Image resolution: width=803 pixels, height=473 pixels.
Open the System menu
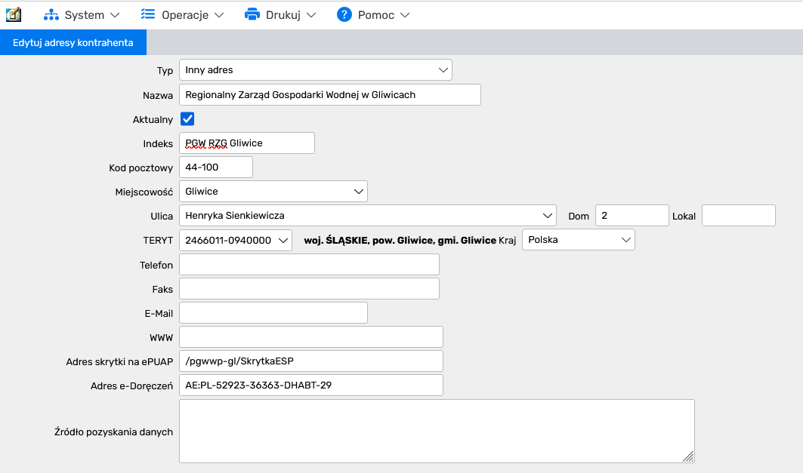(x=82, y=15)
